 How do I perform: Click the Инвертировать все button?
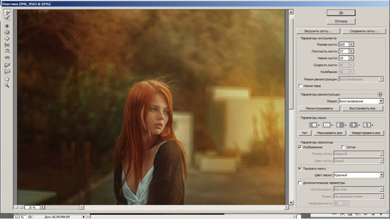(366, 133)
